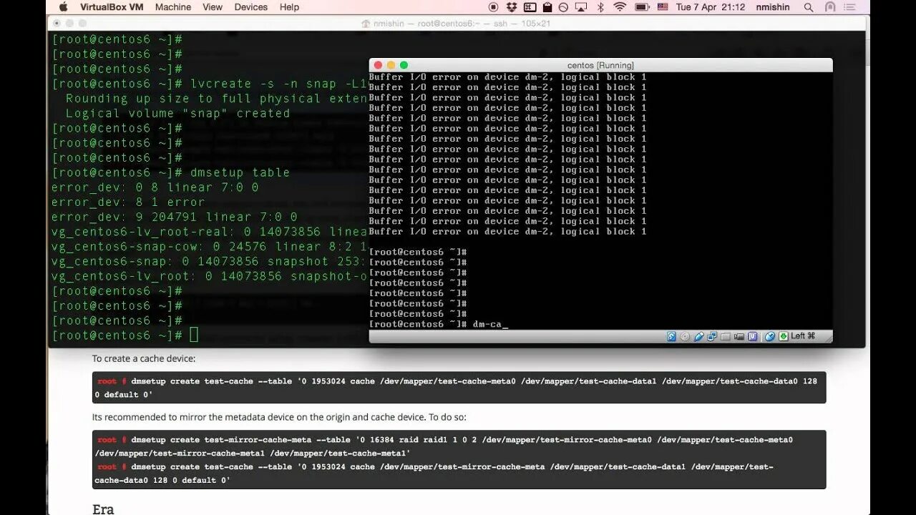
Task: Click the 'dm-ca_' command in VM console
Action: (489, 324)
